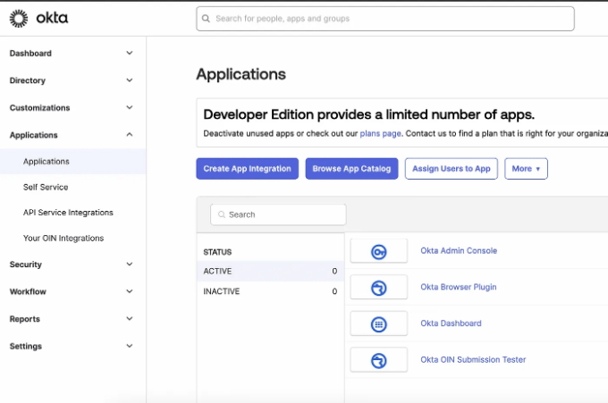Expand the Reports menu chevron
608x403 pixels.
click(x=130, y=318)
